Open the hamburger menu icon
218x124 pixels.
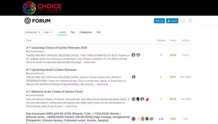[x=190, y=21]
